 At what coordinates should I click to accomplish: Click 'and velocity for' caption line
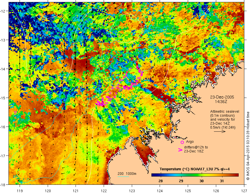pyautogui.click(x=222, y=119)
